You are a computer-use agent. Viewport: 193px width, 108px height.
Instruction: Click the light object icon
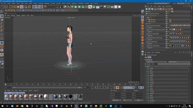[x=105, y=7]
